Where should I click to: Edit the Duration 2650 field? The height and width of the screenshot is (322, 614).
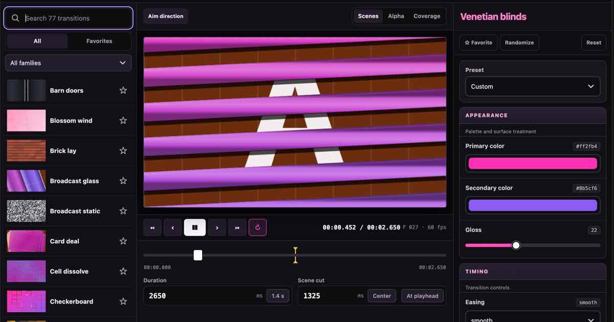tap(202, 296)
